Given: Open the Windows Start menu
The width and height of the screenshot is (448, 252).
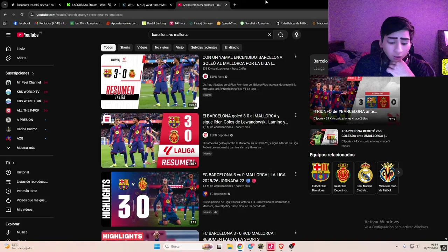Looking at the screenshot, I should 157,246.
